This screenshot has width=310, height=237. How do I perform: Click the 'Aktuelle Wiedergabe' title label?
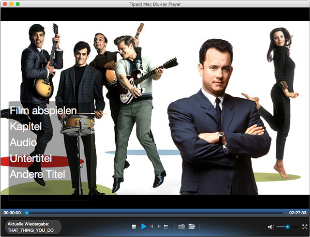click(28, 224)
